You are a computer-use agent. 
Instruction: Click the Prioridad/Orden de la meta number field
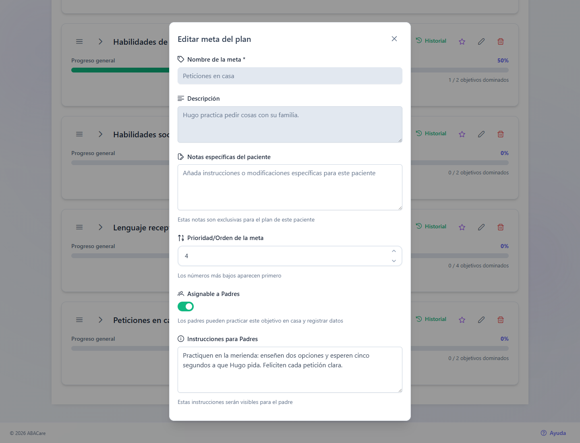pyautogui.click(x=290, y=256)
